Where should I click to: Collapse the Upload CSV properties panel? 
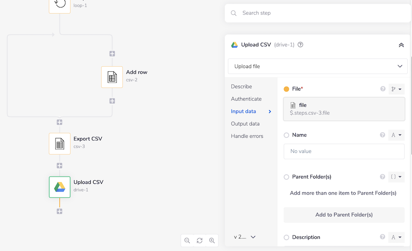coord(401,45)
